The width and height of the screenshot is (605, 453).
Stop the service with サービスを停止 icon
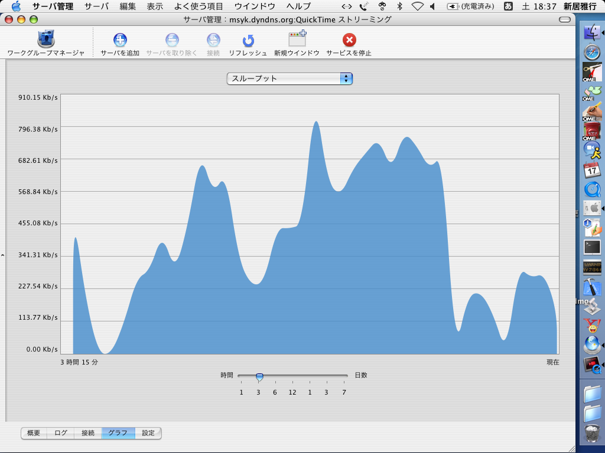click(x=349, y=40)
